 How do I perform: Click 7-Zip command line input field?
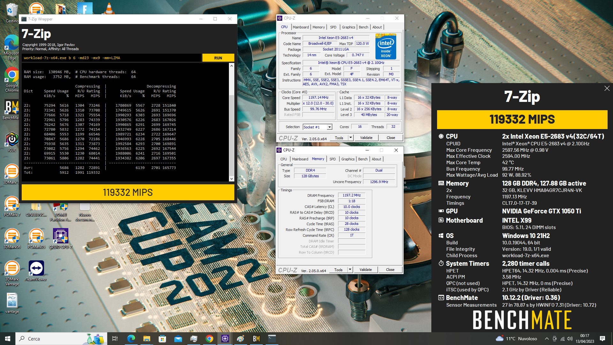(112, 58)
